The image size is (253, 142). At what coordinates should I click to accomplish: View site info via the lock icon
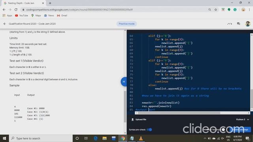point(23,9)
